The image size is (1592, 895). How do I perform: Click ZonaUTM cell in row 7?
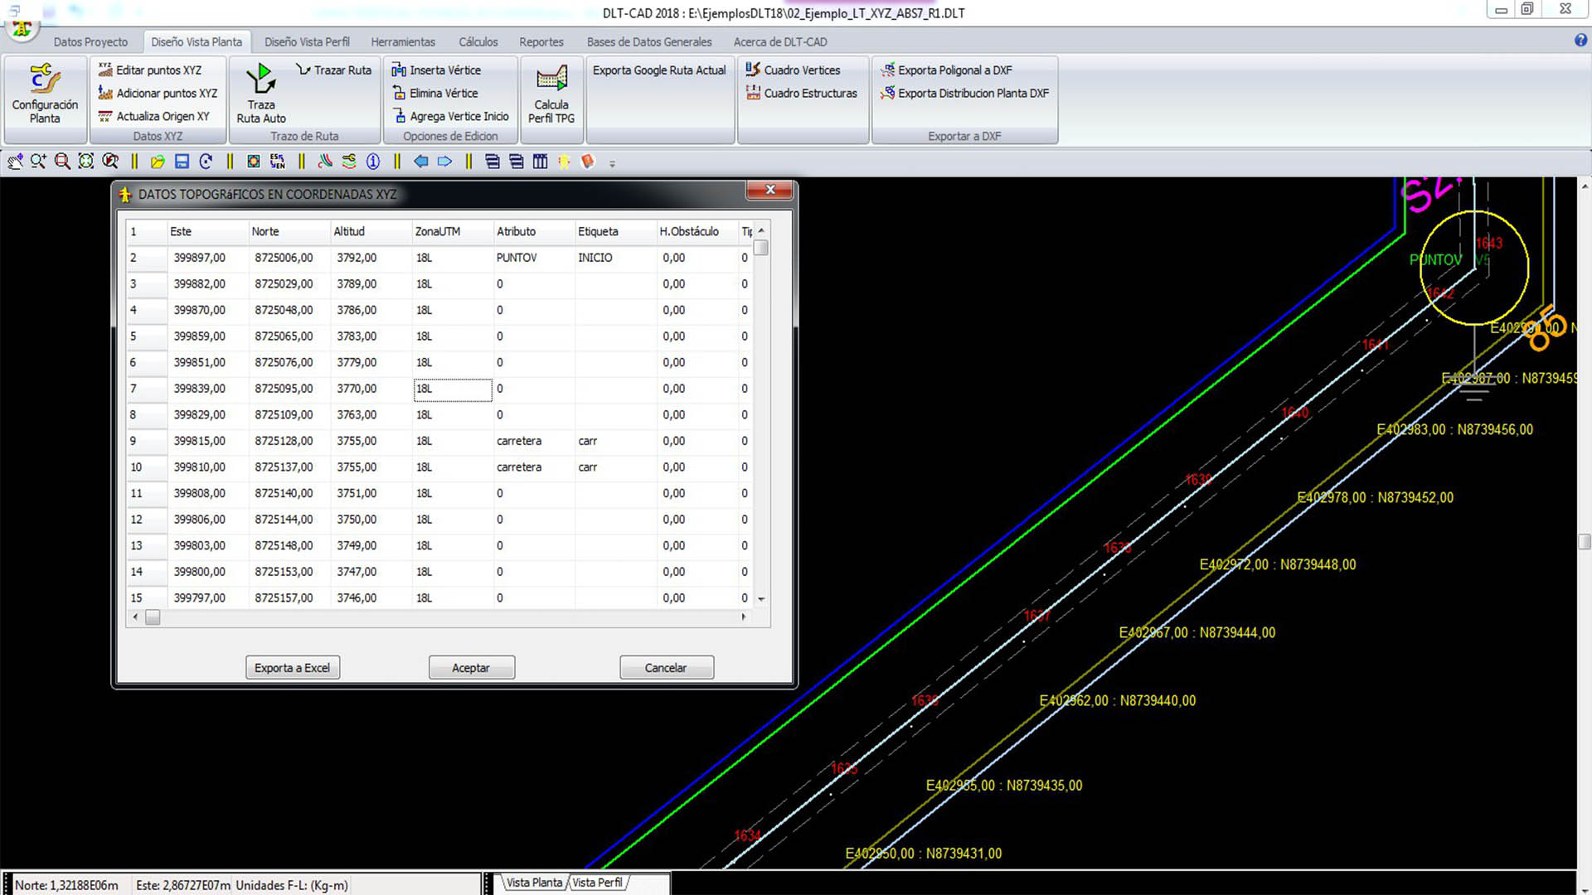452,389
